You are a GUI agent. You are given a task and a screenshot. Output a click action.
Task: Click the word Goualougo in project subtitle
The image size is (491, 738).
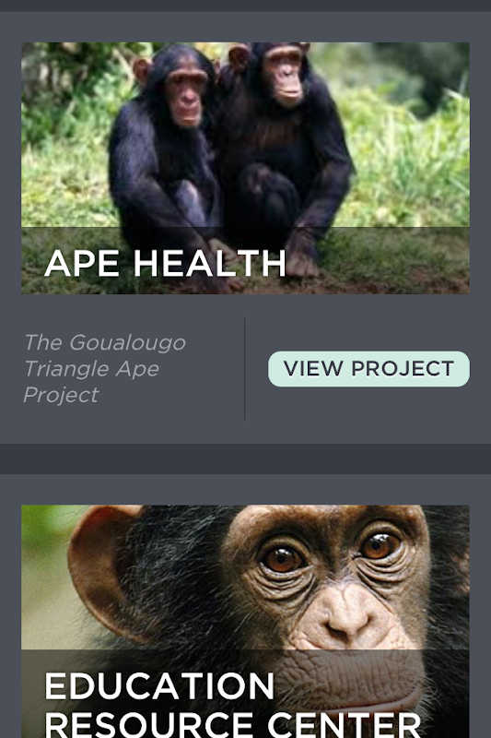tap(127, 343)
